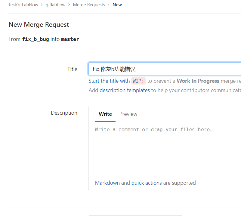This screenshot has height=216, width=241.
Task: Click chevron after TestGitLabFlow breadcrumb
Action: coord(42,5)
